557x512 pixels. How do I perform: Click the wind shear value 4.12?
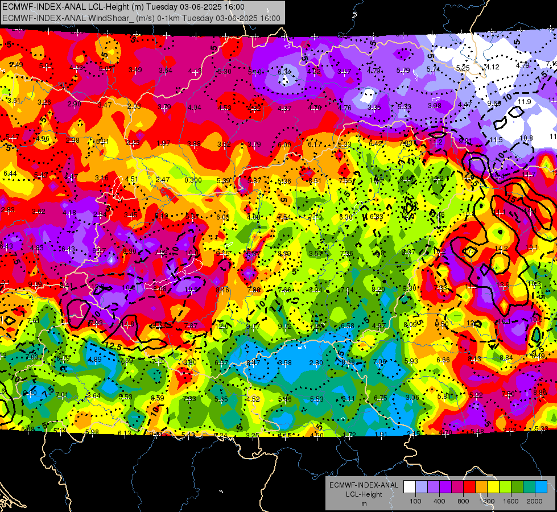click(492, 67)
